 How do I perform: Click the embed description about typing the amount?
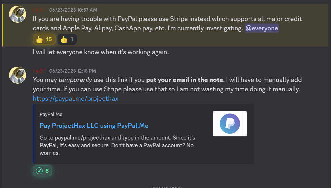pos(117,145)
